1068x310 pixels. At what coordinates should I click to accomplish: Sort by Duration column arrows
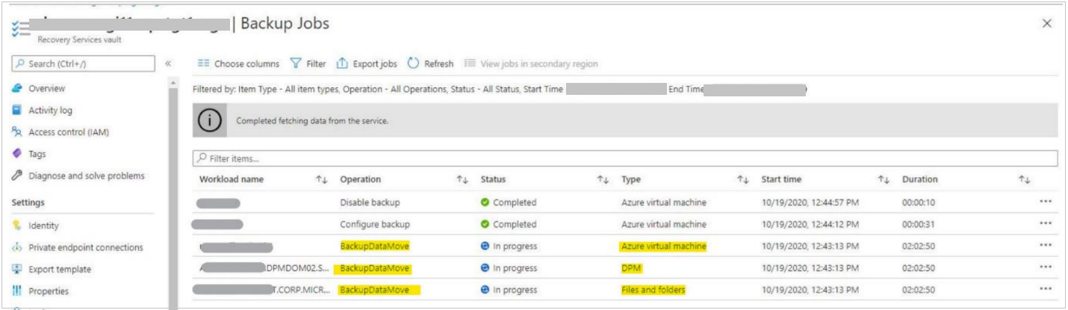[1024, 179]
